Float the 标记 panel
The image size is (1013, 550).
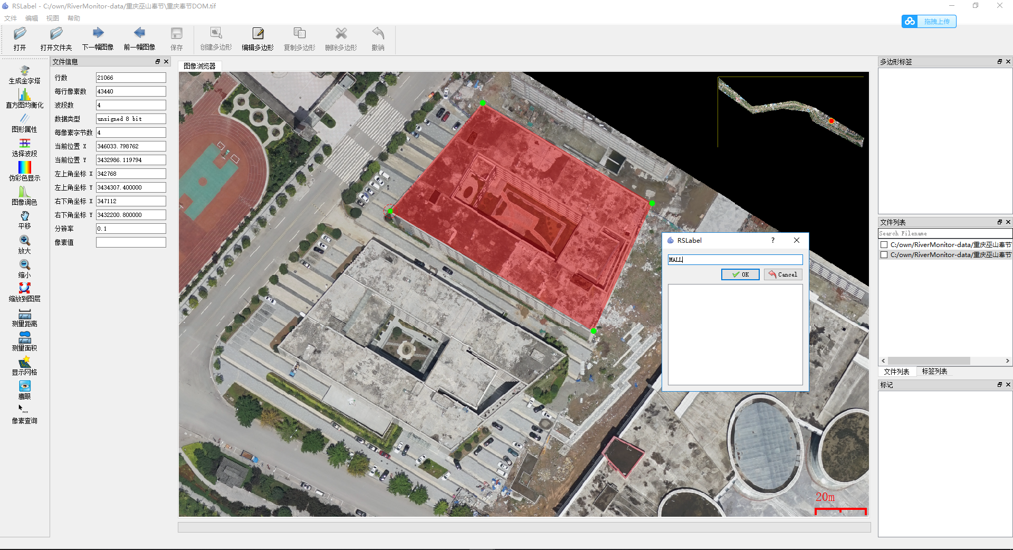coord(1000,385)
